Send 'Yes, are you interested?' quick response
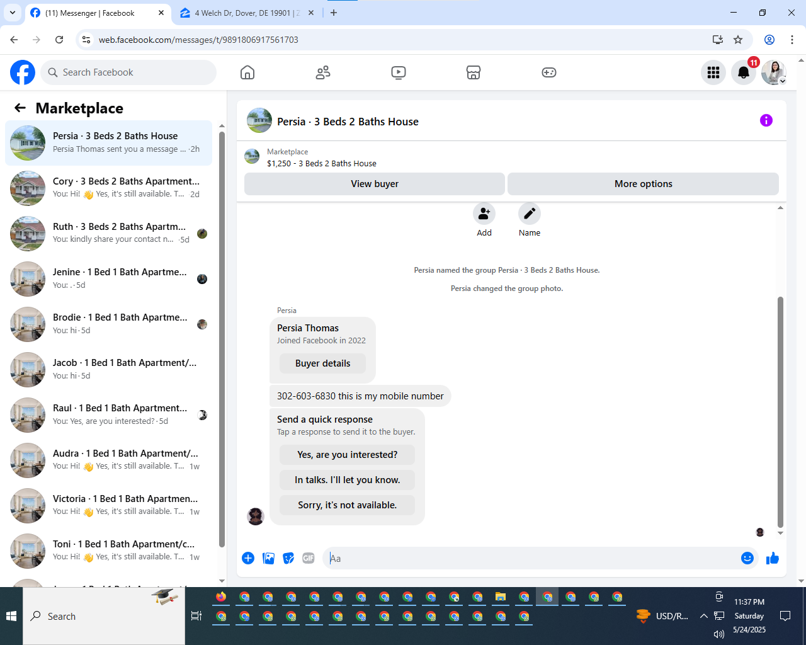Image resolution: width=806 pixels, height=645 pixels. click(x=348, y=455)
